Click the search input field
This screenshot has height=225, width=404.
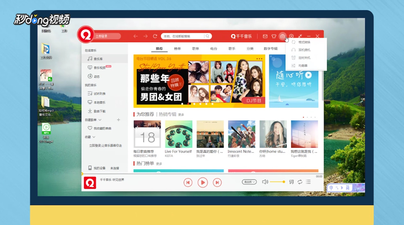(x=184, y=36)
